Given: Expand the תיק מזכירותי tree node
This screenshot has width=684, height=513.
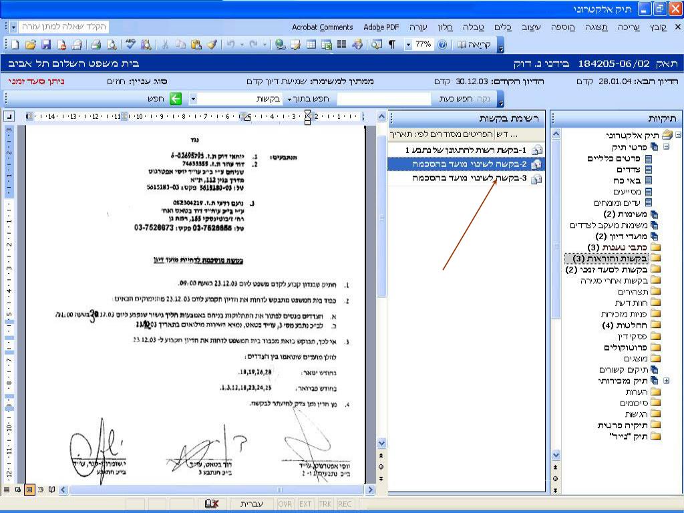Looking at the screenshot, I should tap(667, 380).
